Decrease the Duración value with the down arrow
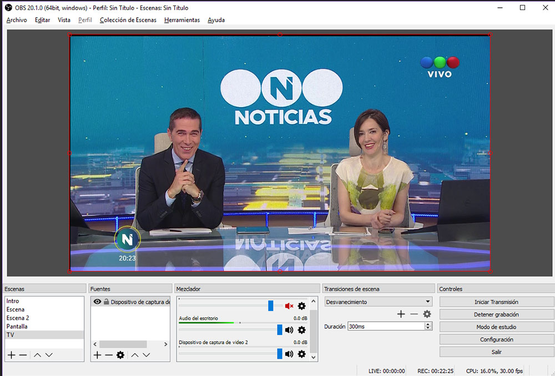The height and width of the screenshot is (376, 555). coord(428,328)
